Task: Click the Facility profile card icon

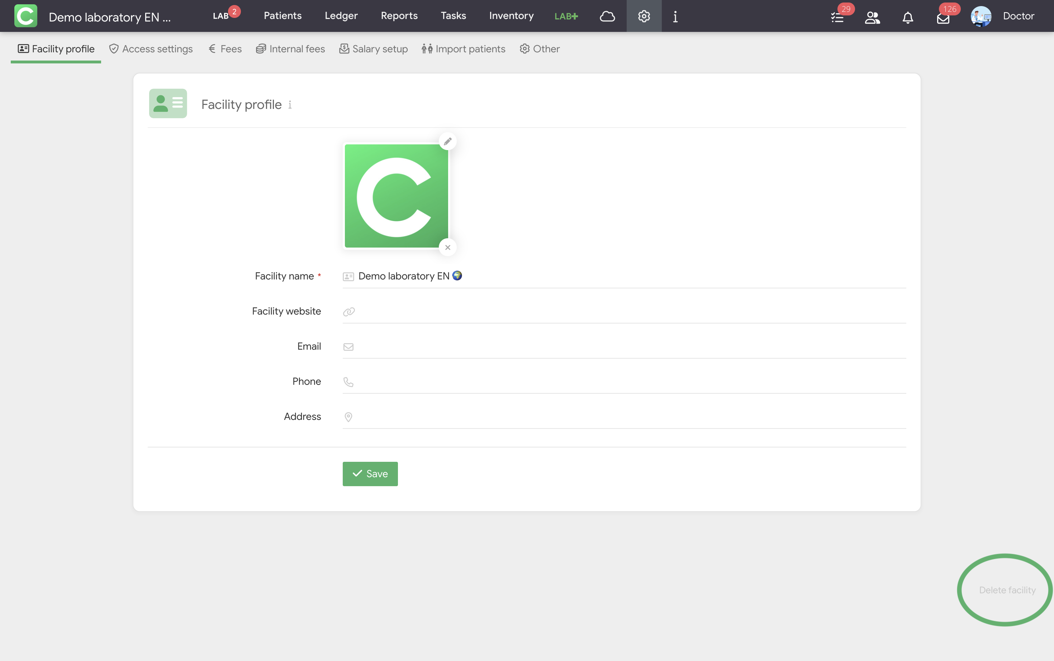Action: tap(168, 104)
